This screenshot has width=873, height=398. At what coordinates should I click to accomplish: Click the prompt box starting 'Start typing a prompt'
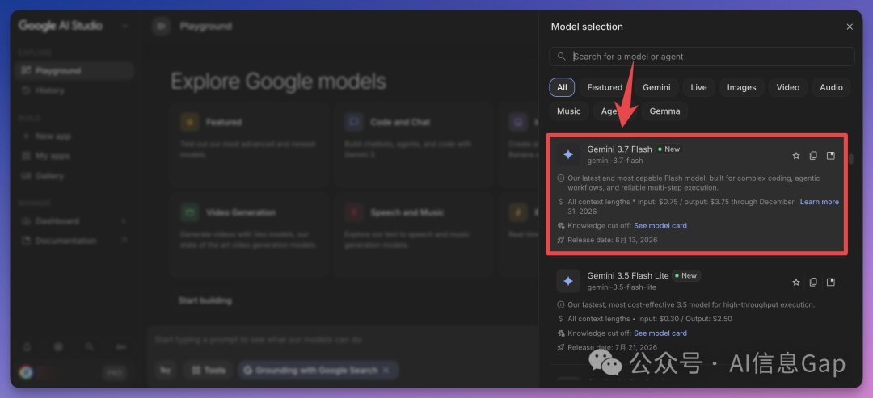point(343,340)
